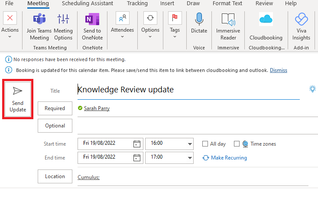Open the Draw ribbon tab
The height and width of the screenshot is (202, 318).
pyautogui.click(x=193, y=3)
